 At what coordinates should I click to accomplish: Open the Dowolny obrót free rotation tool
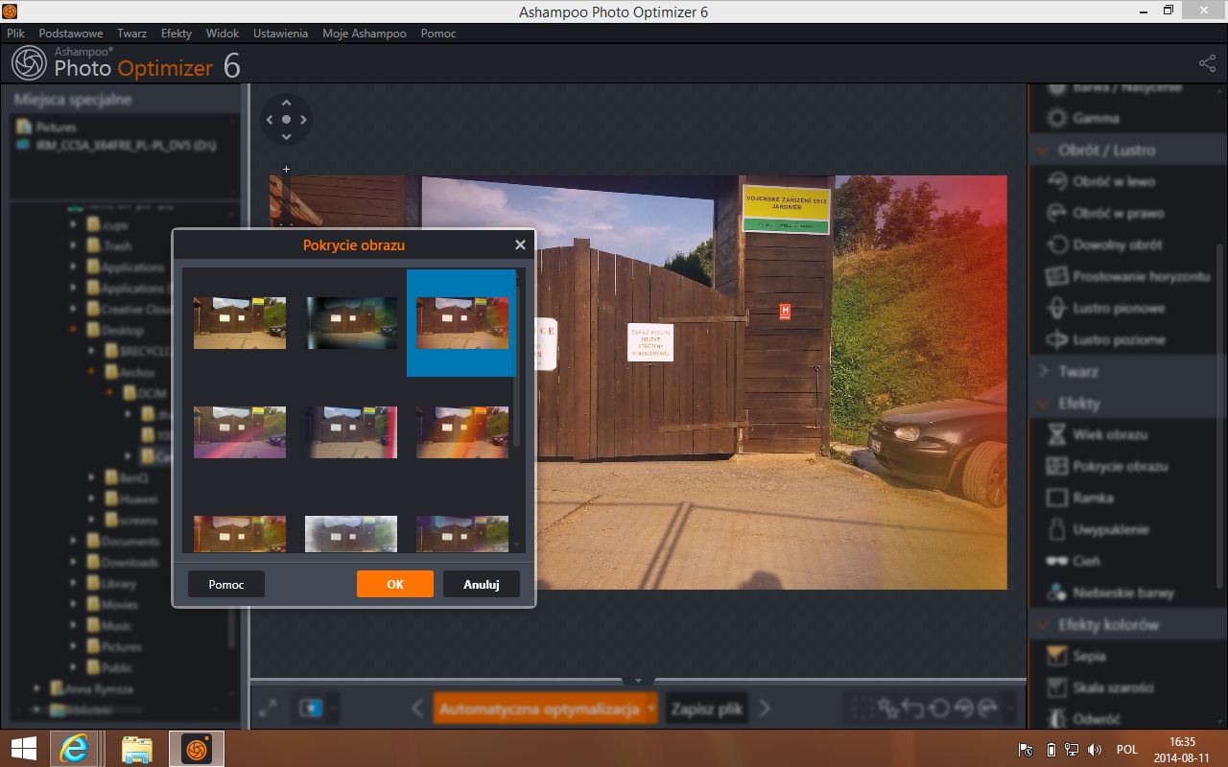(x=1105, y=244)
